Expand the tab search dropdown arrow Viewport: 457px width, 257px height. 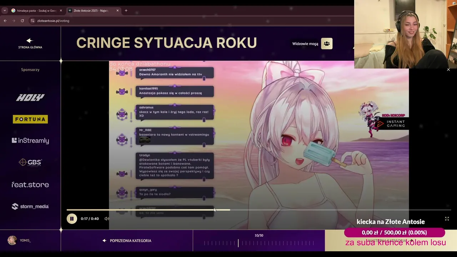5,10
